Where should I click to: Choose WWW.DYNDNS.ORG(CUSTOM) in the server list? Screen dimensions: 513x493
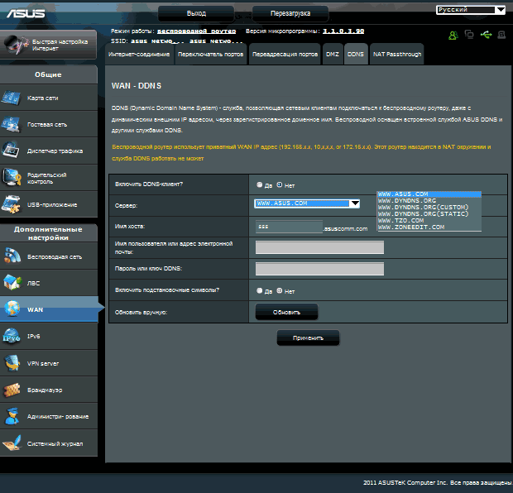pyautogui.click(x=429, y=208)
